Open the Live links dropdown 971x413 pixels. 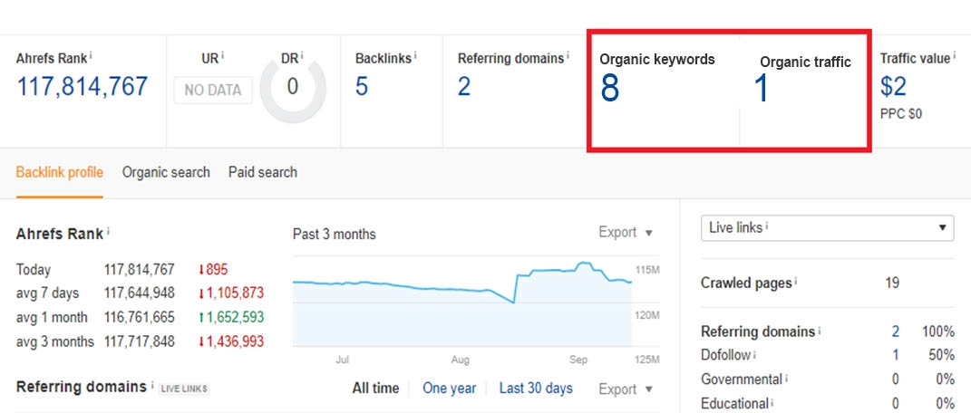coord(827,227)
